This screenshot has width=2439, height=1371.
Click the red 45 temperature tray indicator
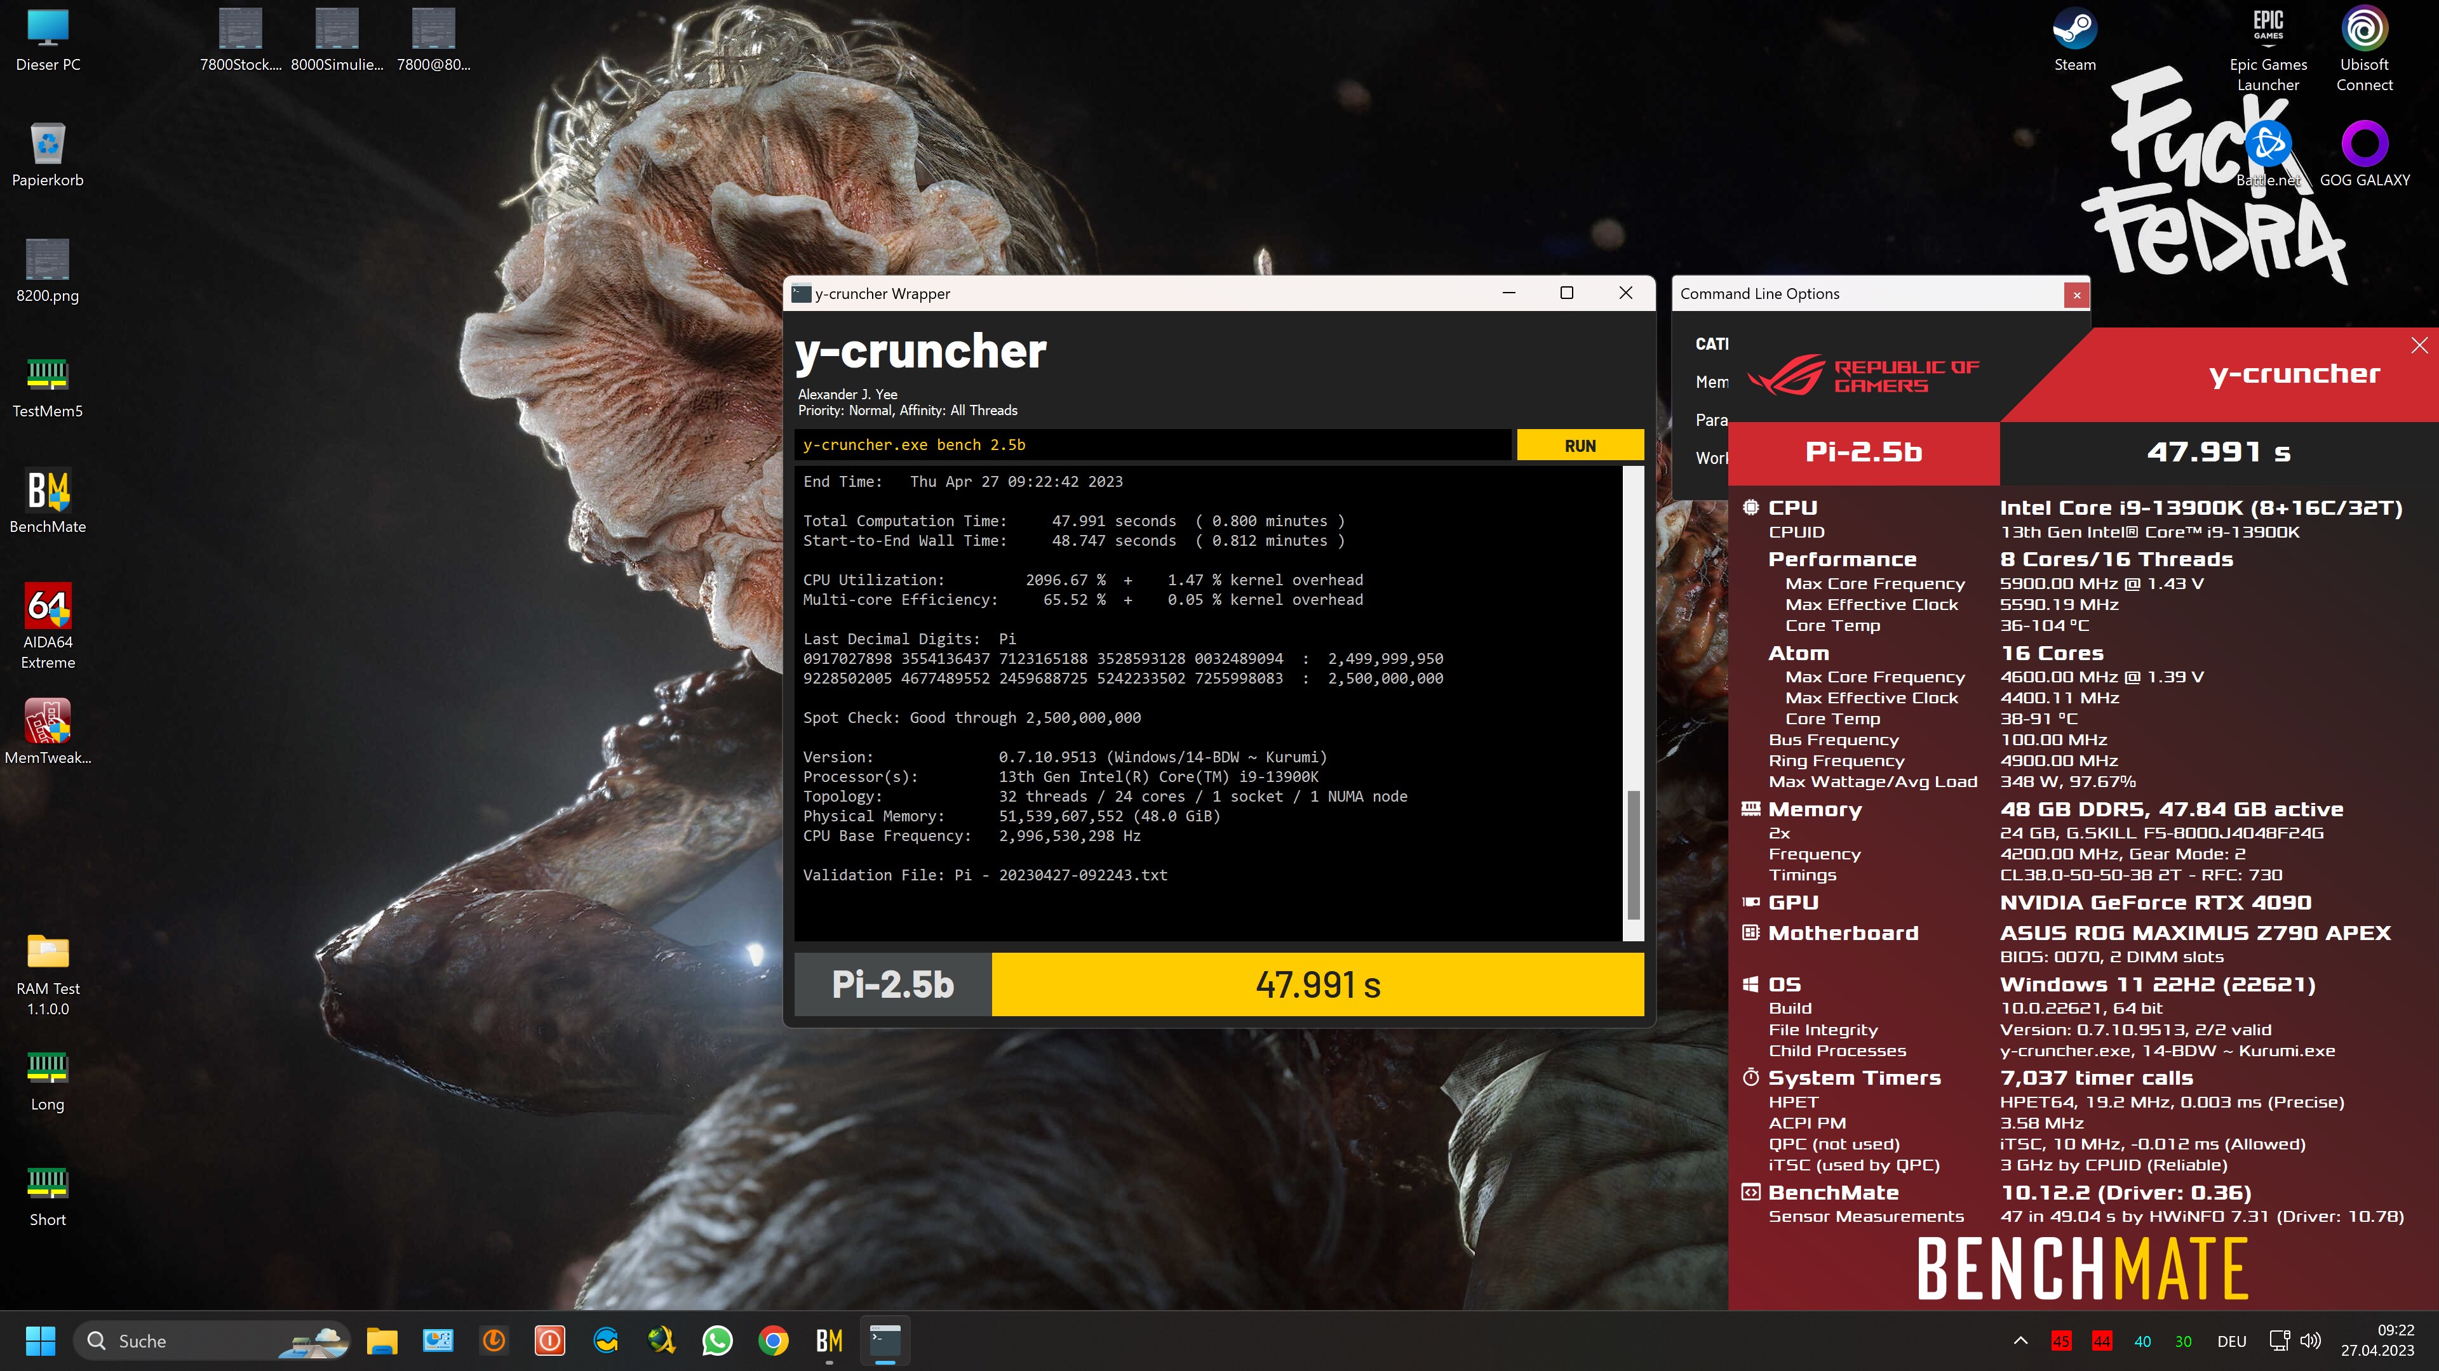[2060, 1341]
